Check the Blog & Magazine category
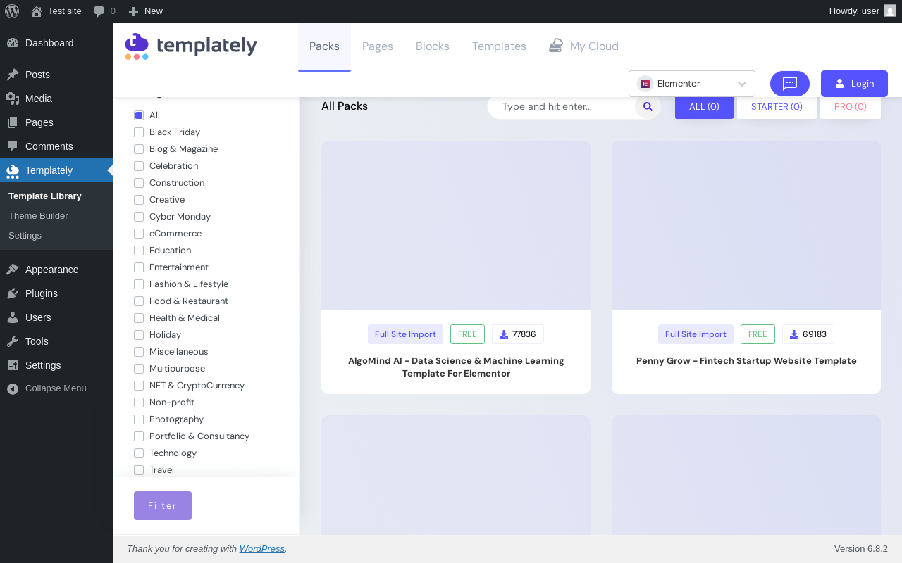902x563 pixels. click(139, 149)
